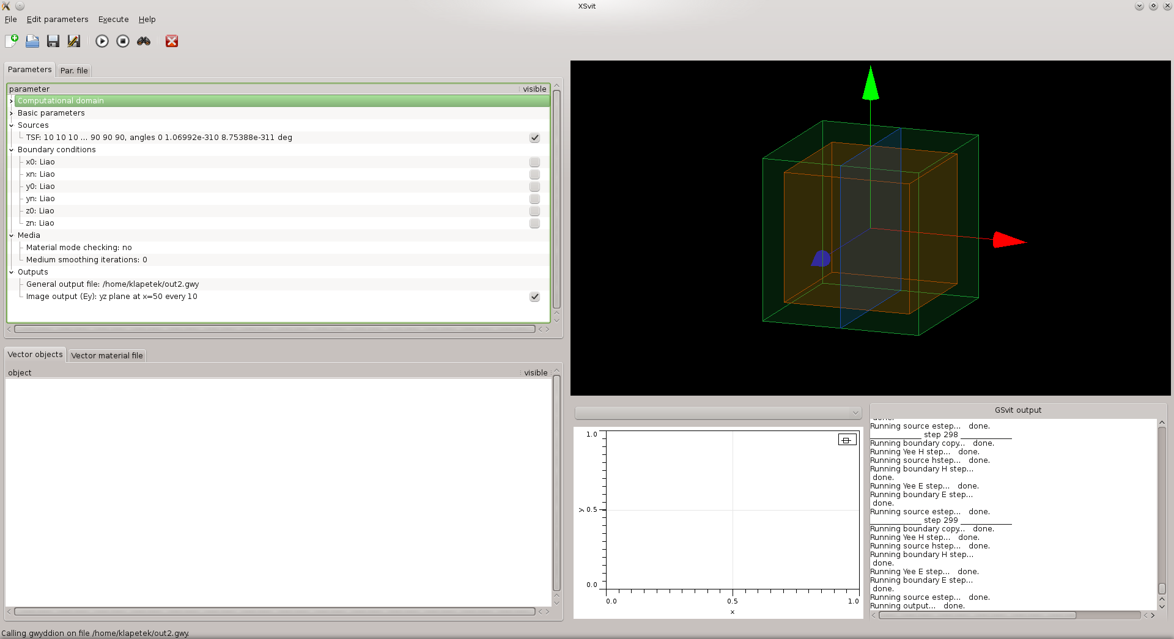
Task: Open a file with the folder icon
Action: (32, 41)
